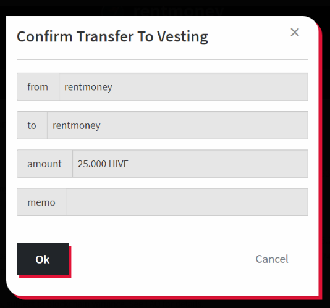This screenshot has height=308, width=330.
Task: Click the word Confirm in the title
Action: (x=44, y=36)
